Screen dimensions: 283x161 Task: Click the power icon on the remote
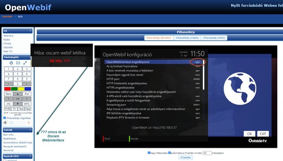(x=11, y=63)
